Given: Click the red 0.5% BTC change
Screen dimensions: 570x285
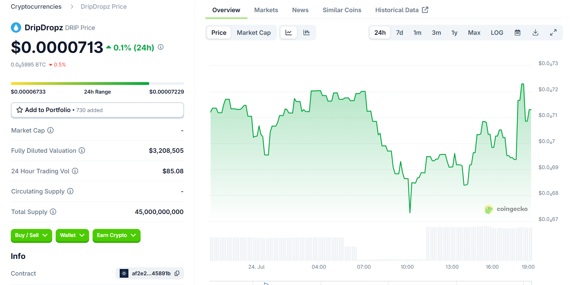Looking at the screenshot, I should click(57, 65).
